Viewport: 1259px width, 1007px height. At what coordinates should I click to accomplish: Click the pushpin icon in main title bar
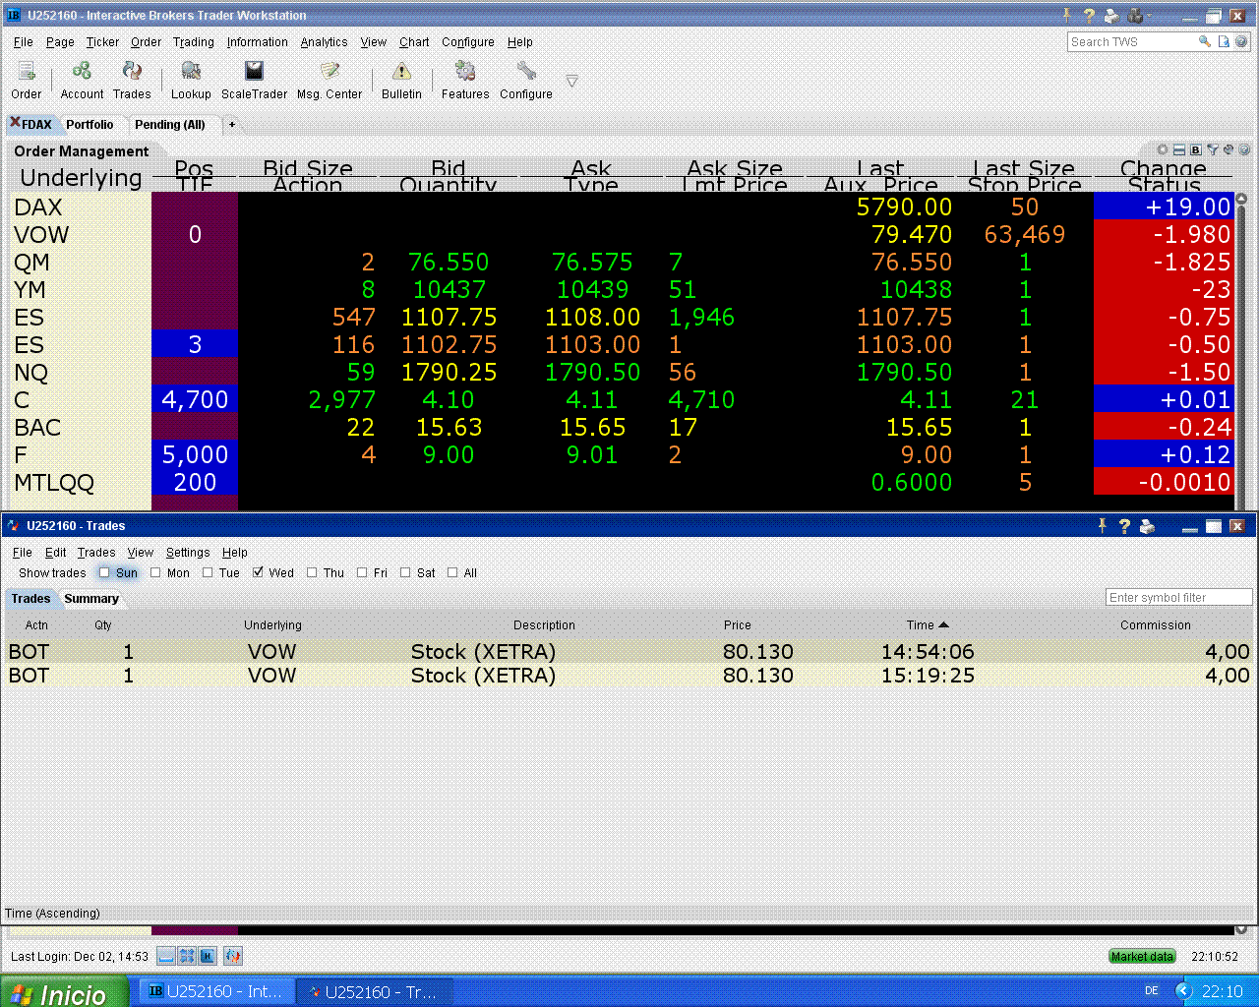1067,15
